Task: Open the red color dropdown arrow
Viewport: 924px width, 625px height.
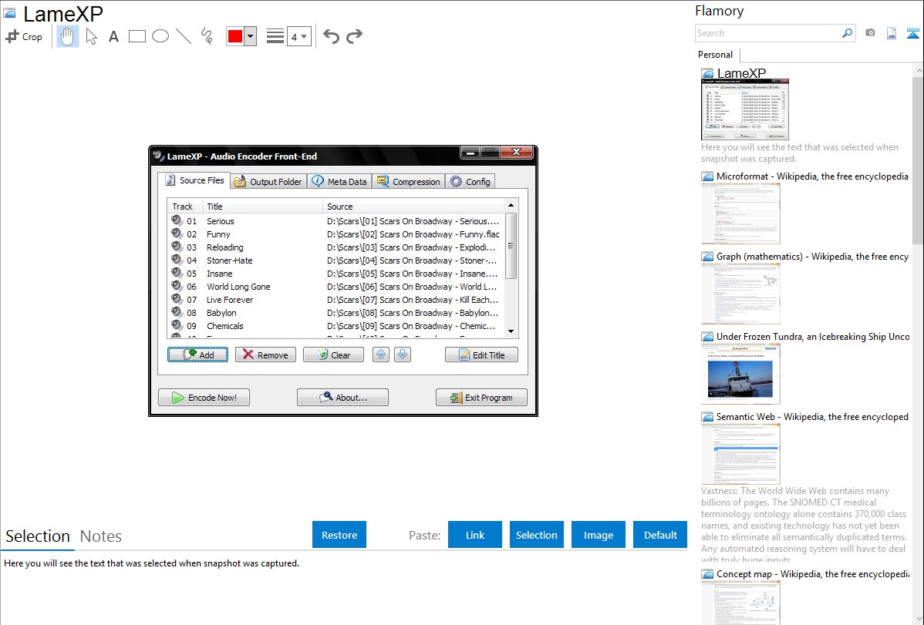Action: click(250, 37)
